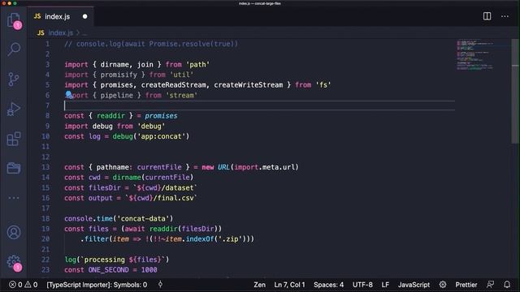This screenshot has width=520, height=292.
Task: Open the Accounts menu icon
Action: [14, 232]
